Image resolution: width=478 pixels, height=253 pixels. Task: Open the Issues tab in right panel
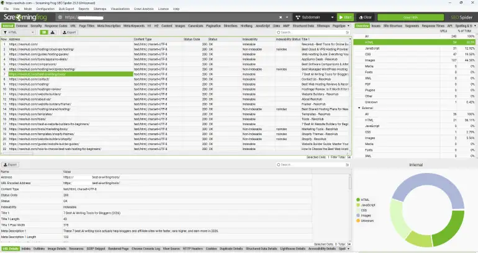(376, 26)
